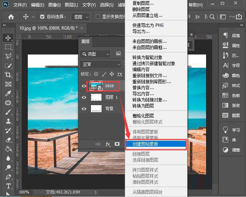Viewport: 246px width, 197px height.
Task: Click the Photoshop Ps logo icon
Action: pos(6,4)
